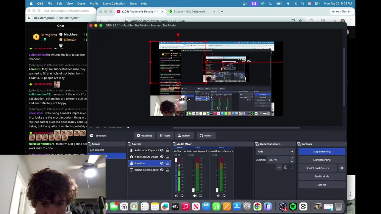381x214 pixels.
Task: Enable Studio Mode
Action: (x=322, y=177)
